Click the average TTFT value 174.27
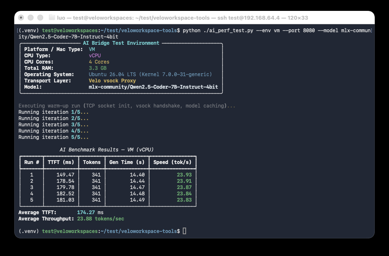The width and height of the screenshot is (389, 256). (x=86, y=212)
